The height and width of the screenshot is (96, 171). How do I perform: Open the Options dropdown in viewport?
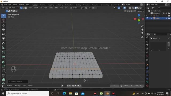(141, 11)
